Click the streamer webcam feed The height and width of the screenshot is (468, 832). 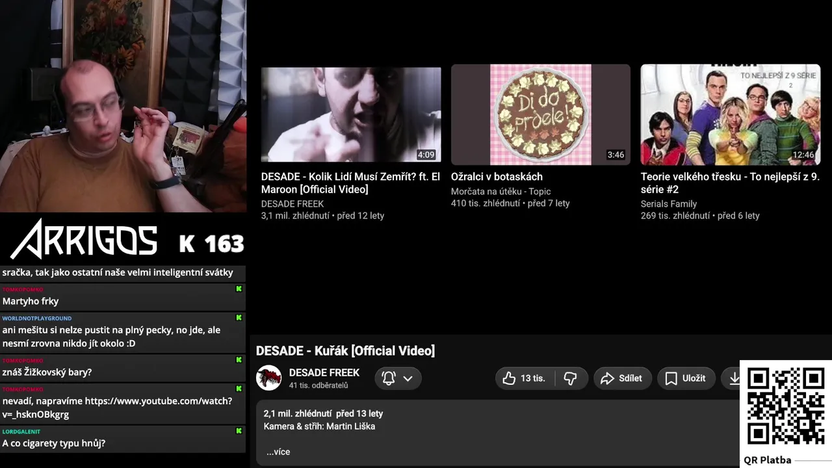point(123,106)
